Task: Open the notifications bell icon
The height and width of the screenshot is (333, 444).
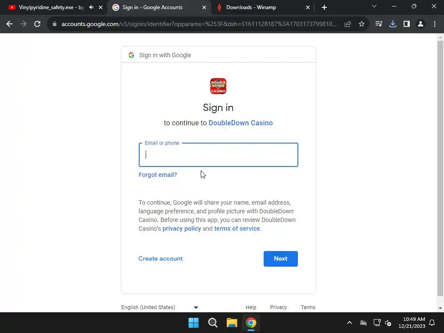Action: pos(432,323)
